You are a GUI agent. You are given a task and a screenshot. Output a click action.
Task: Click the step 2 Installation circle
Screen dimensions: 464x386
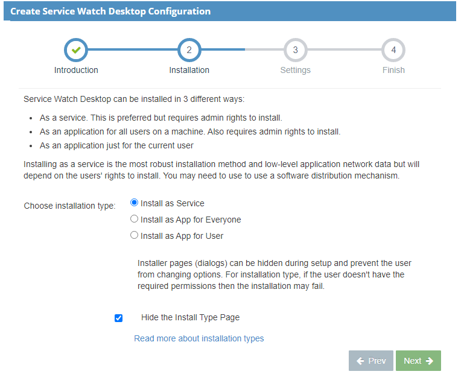click(x=189, y=50)
